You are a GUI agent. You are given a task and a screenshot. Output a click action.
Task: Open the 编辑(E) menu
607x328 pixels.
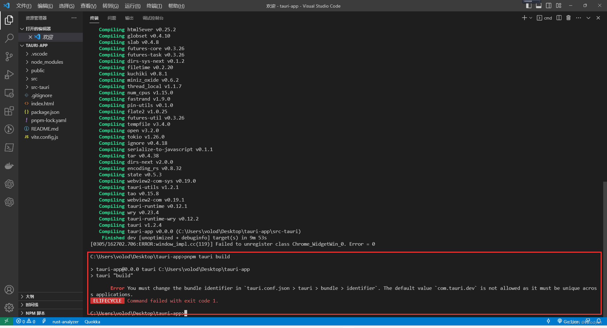click(x=45, y=6)
